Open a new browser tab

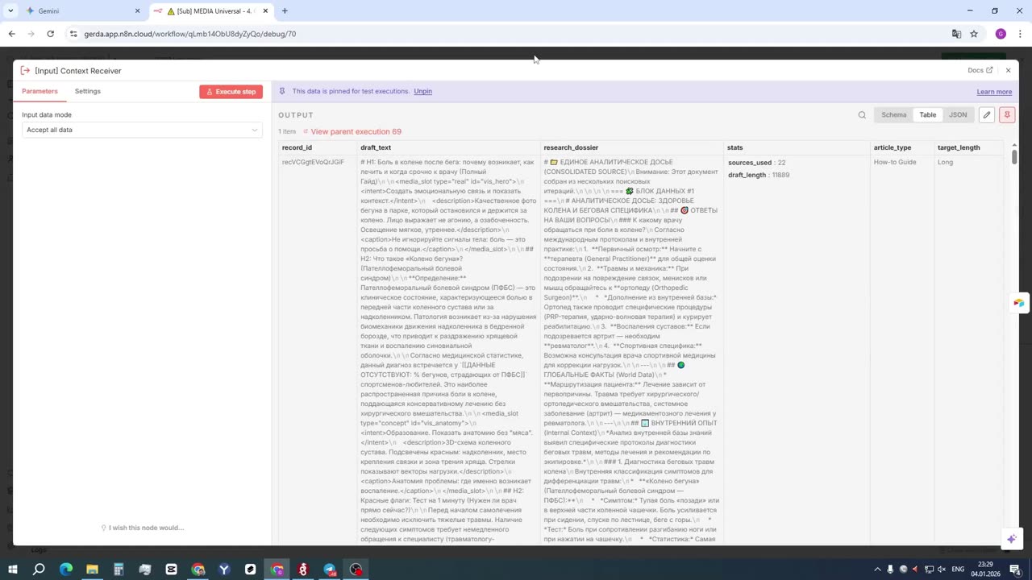click(285, 11)
